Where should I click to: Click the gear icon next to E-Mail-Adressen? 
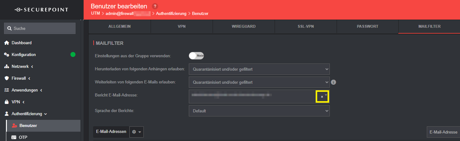point(137,132)
